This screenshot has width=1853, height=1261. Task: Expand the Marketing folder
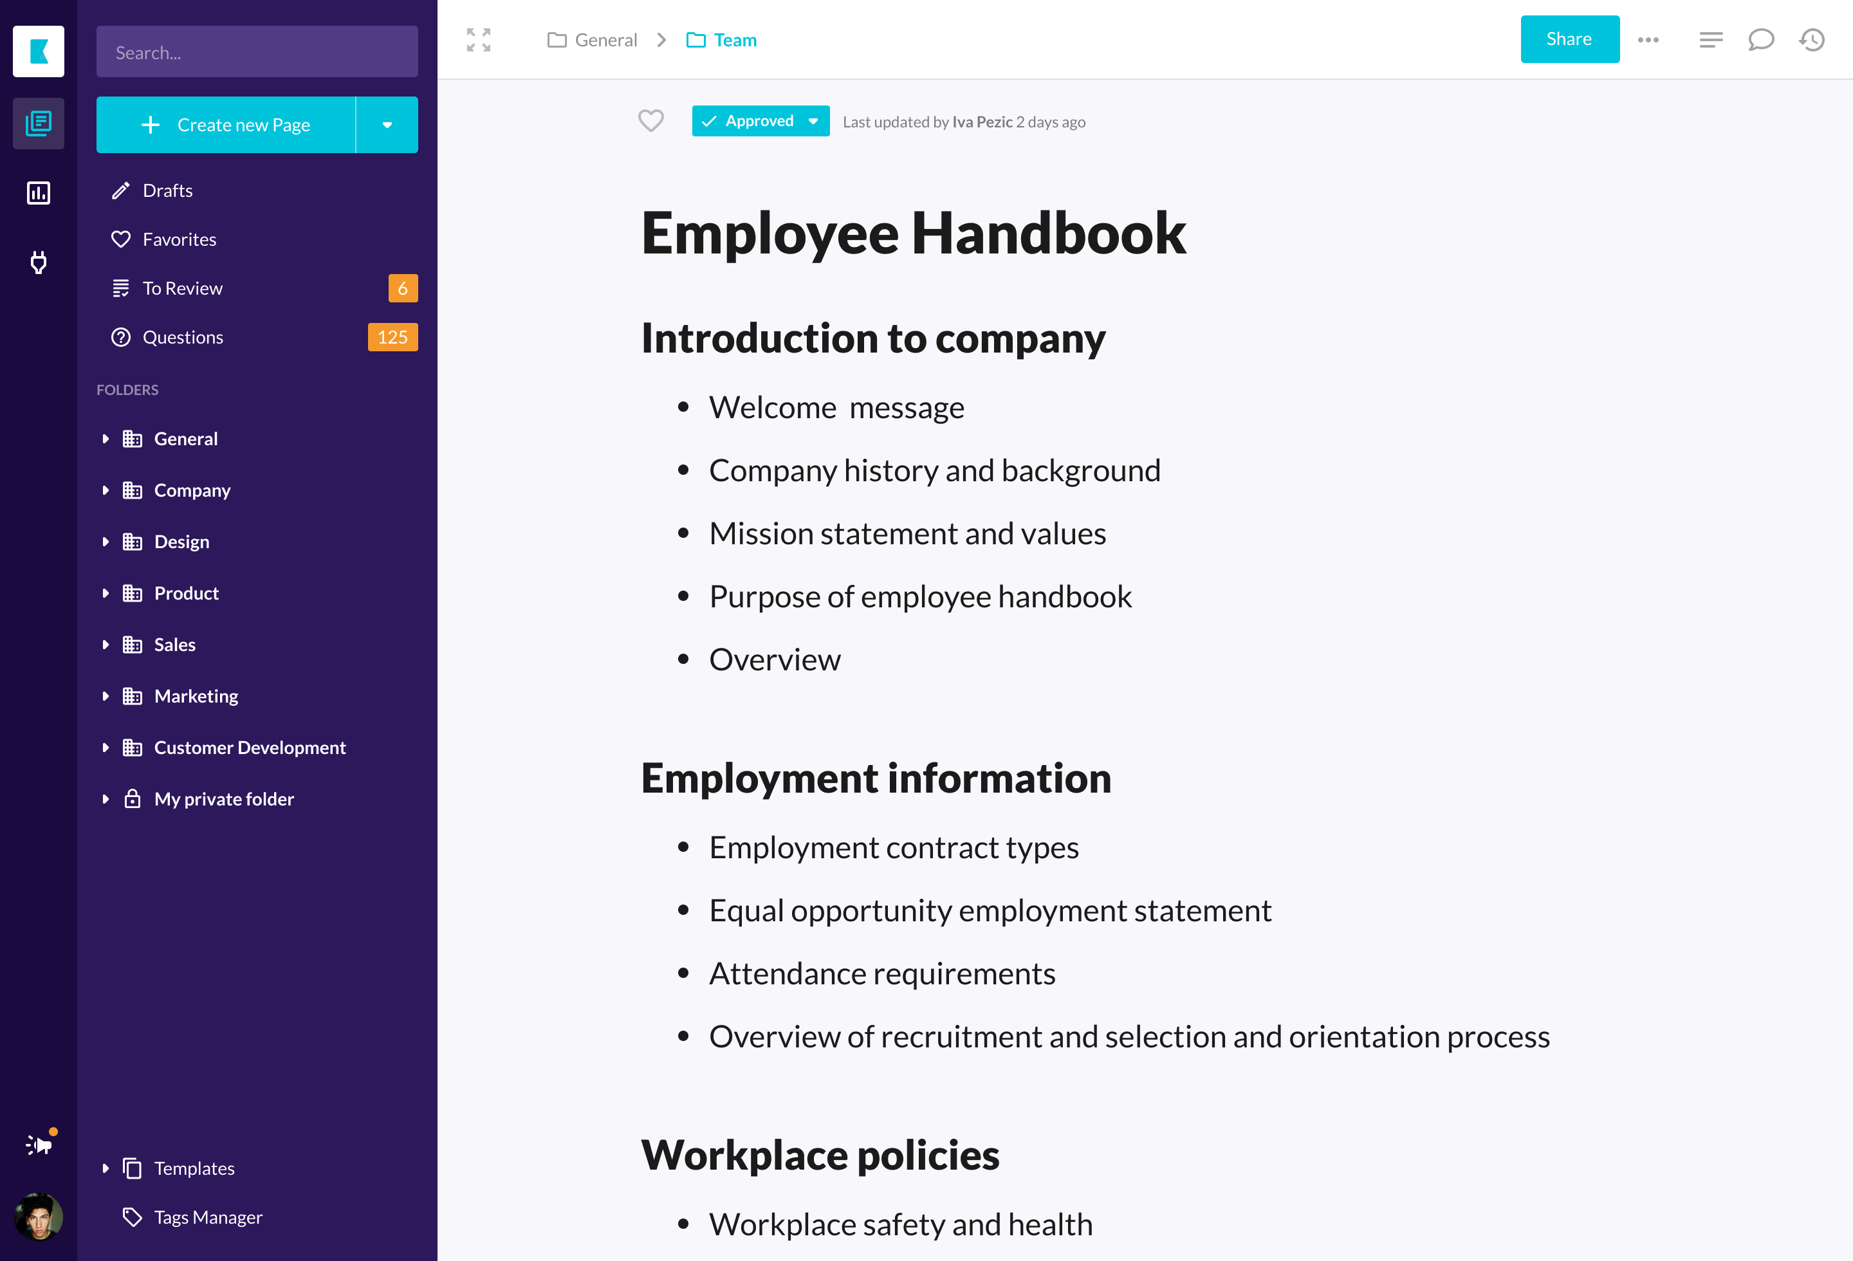coord(106,696)
